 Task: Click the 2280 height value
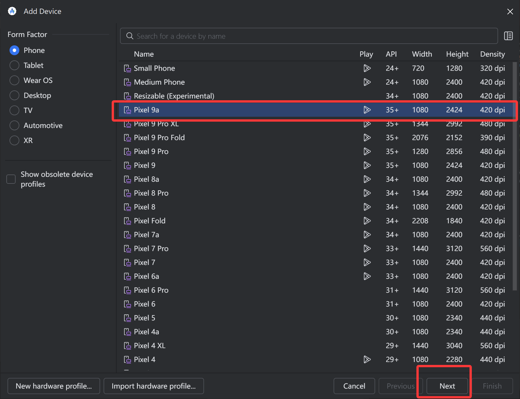click(454, 359)
